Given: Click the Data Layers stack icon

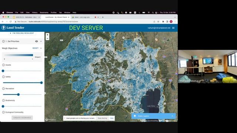Looking at the screenshot, I should (x=135, y=116).
